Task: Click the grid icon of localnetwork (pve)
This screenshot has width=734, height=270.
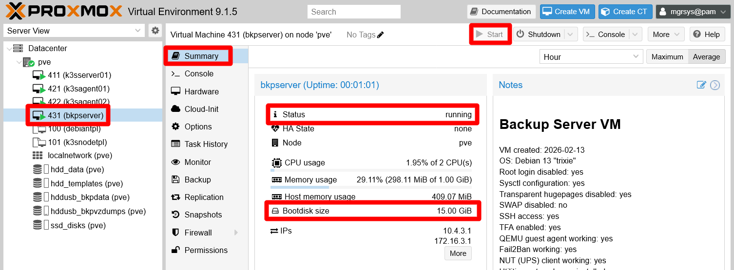Action: [38, 156]
